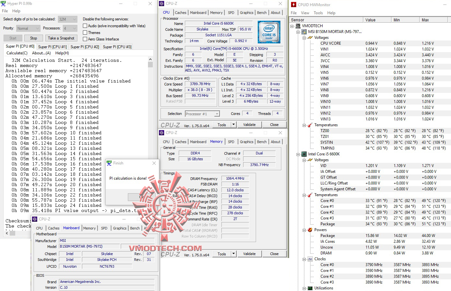Select the MSI B150M MORTAR motherboard icon
The width and height of the screenshot is (451, 291).
(x=304, y=32)
